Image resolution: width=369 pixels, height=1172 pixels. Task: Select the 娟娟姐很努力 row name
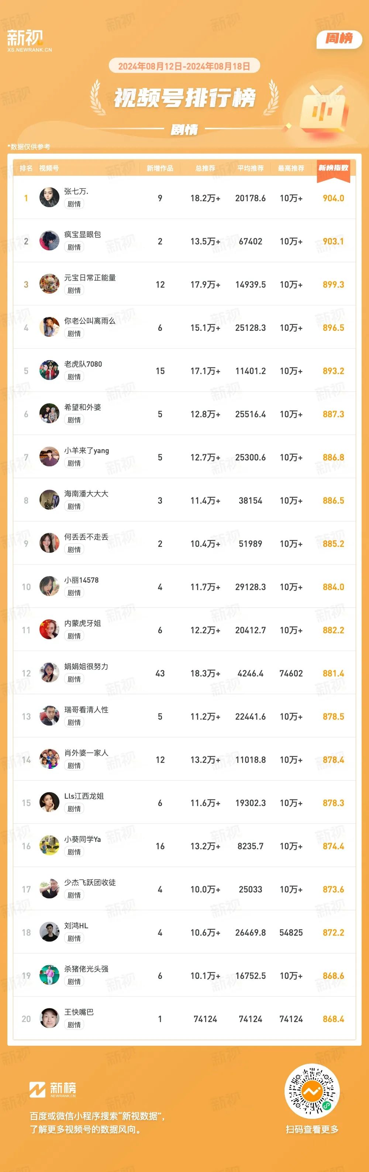(86, 666)
